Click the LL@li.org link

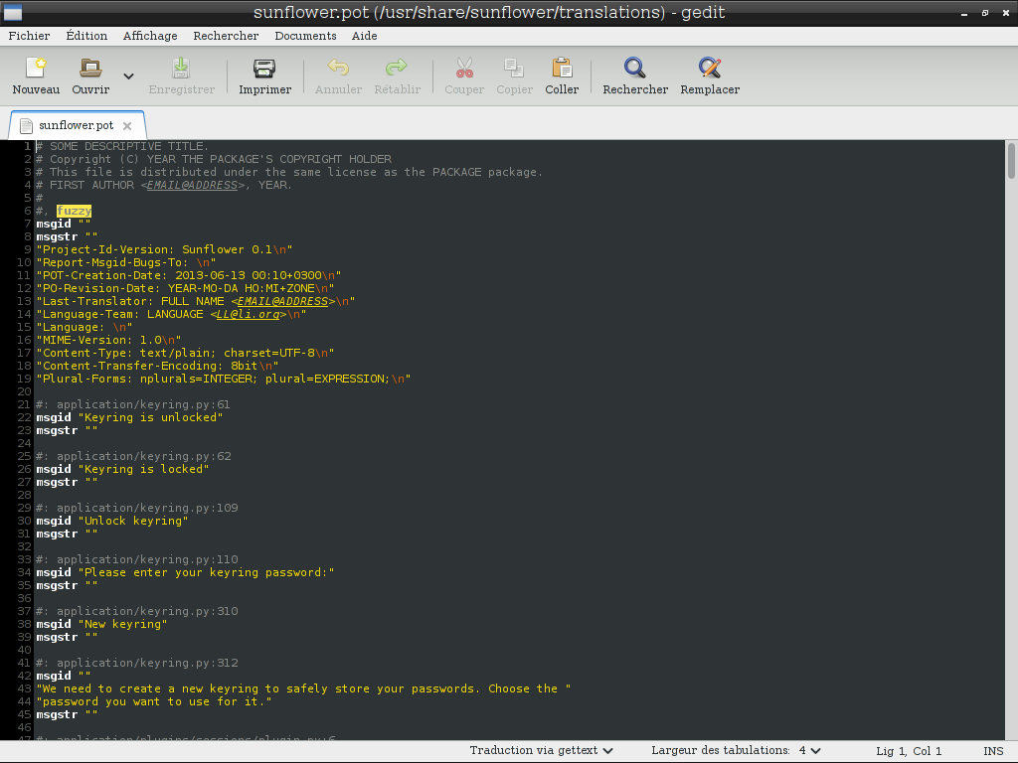(248, 314)
